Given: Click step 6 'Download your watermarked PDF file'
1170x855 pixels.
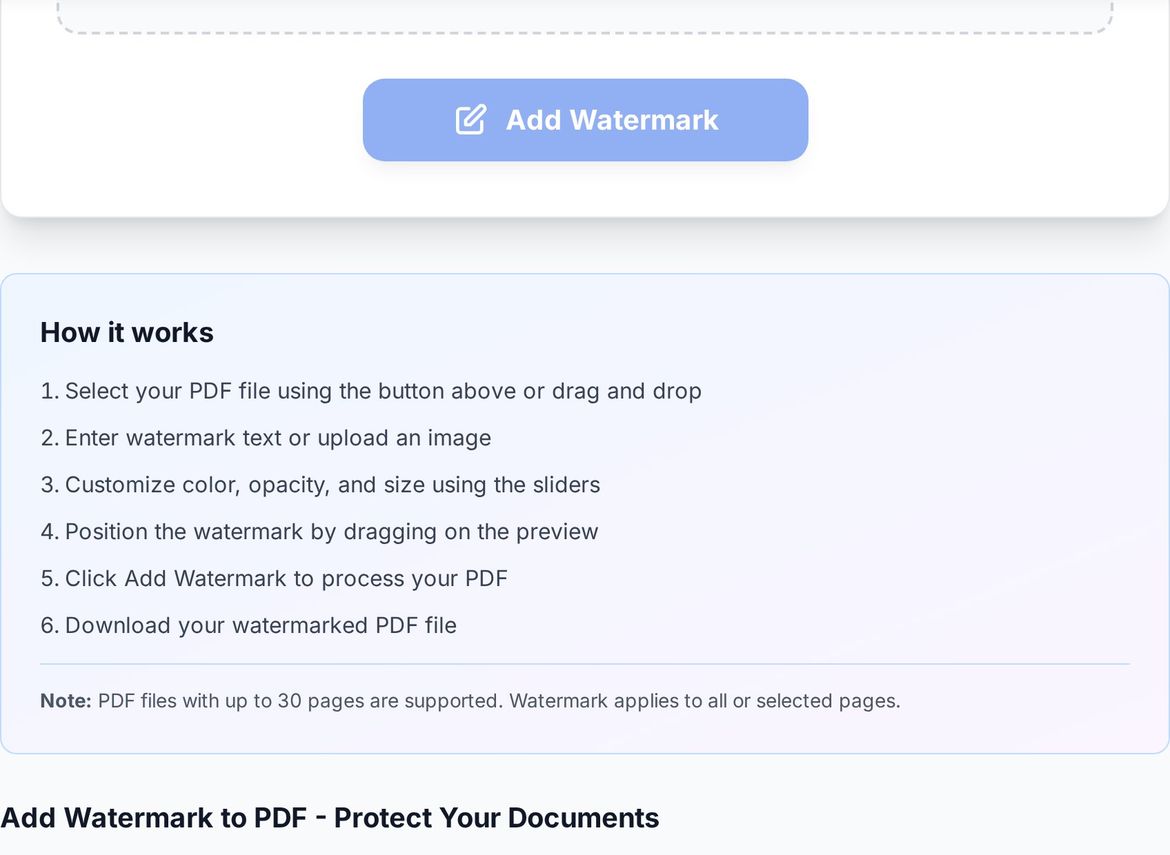Looking at the screenshot, I should click(x=248, y=625).
